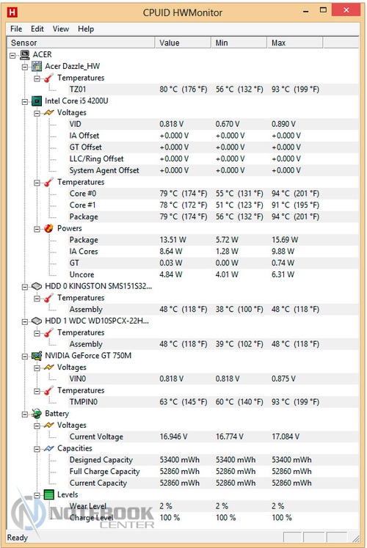
Task: Open the View menu
Action: [x=61, y=29]
